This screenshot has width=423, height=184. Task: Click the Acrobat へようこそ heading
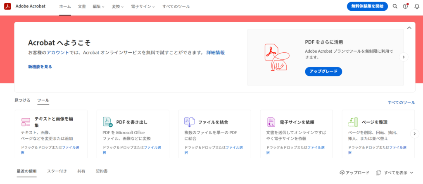point(59,42)
